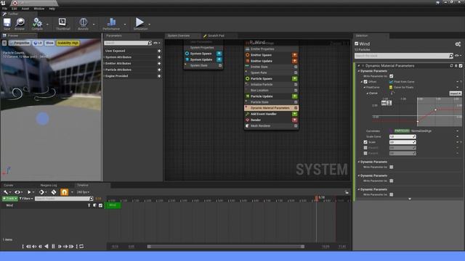This screenshot has width=465, height=261.
Task: Open the timeline Filters dropdown
Action: tap(26, 199)
